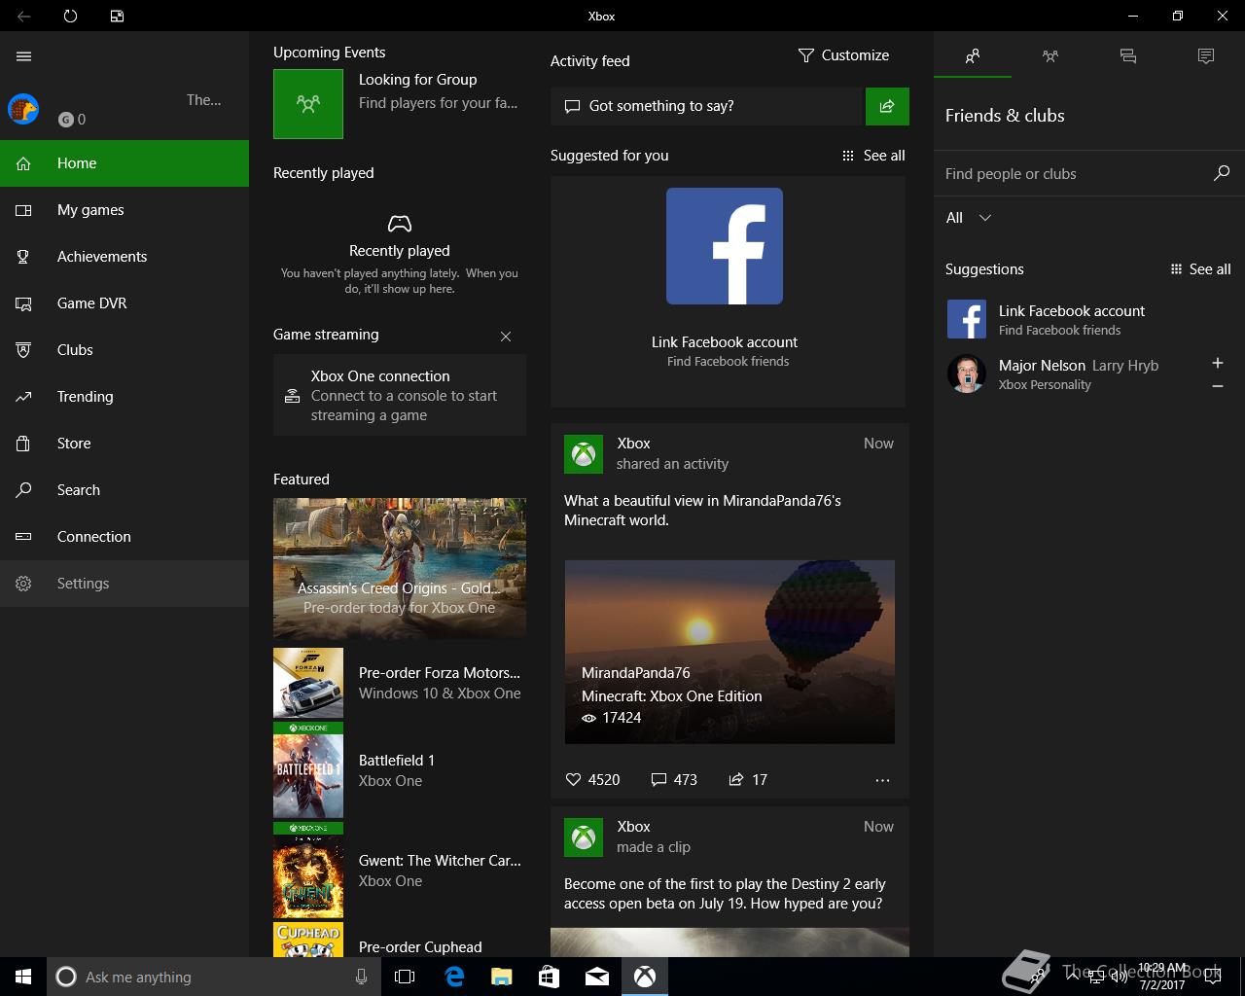
Task: Open Game DVR section
Action: (124, 303)
